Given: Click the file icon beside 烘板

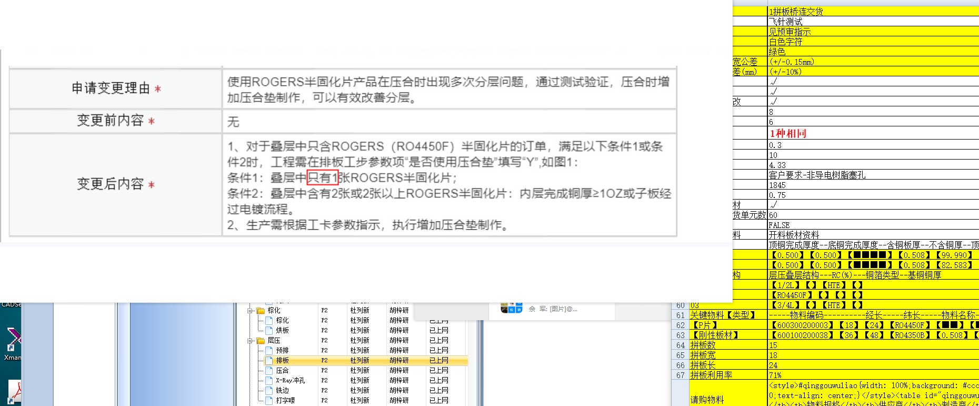Looking at the screenshot, I should 269,331.
